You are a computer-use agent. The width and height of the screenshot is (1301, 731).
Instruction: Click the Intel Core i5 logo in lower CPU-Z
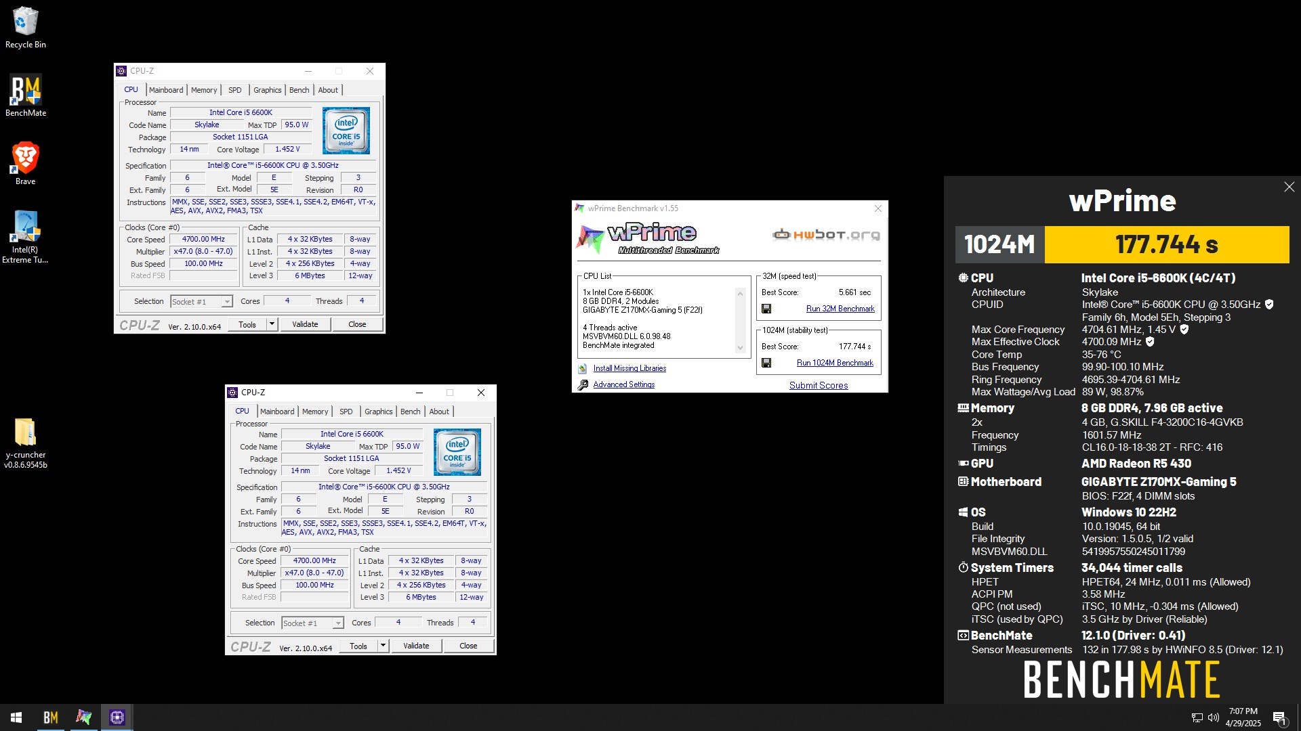[x=457, y=452]
